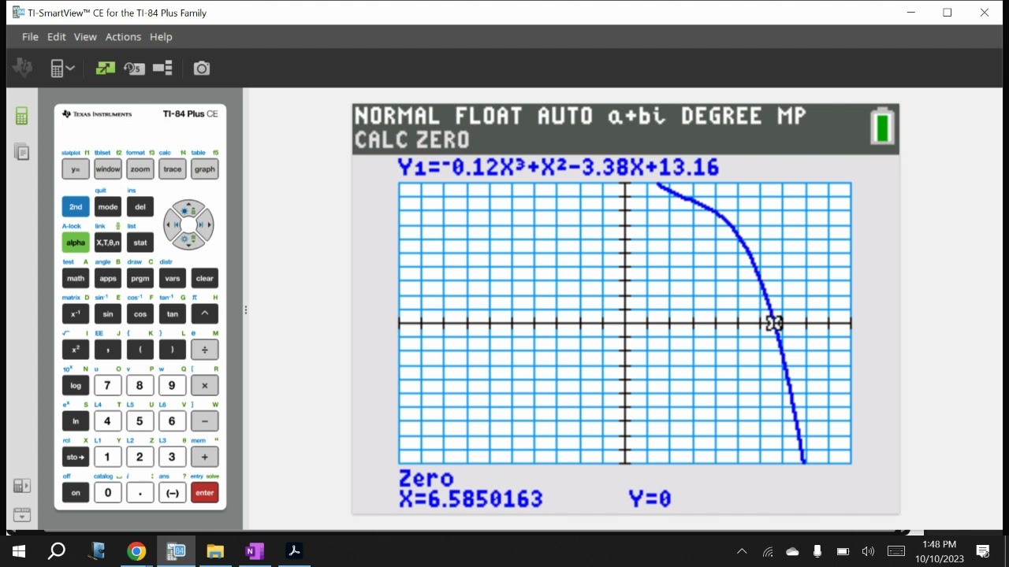Click the bottom sidebar tray icon
This screenshot has width=1009, height=567.
21,515
